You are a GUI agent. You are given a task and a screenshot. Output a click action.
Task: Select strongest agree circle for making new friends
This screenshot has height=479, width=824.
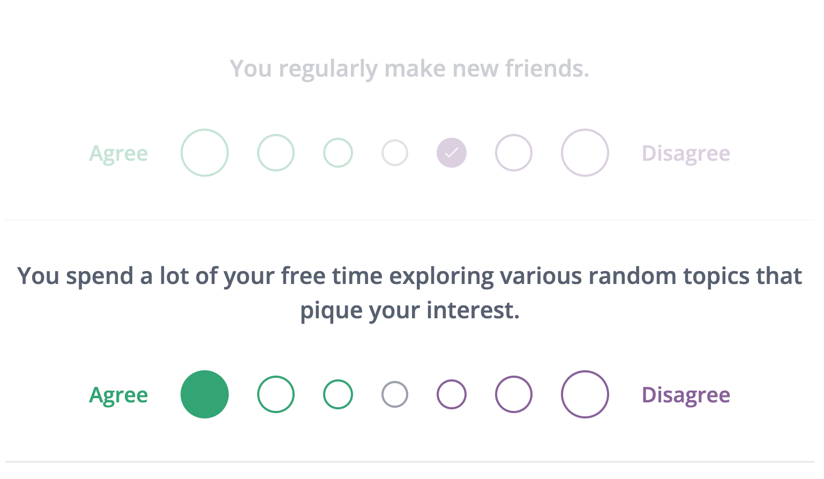pyautogui.click(x=205, y=153)
